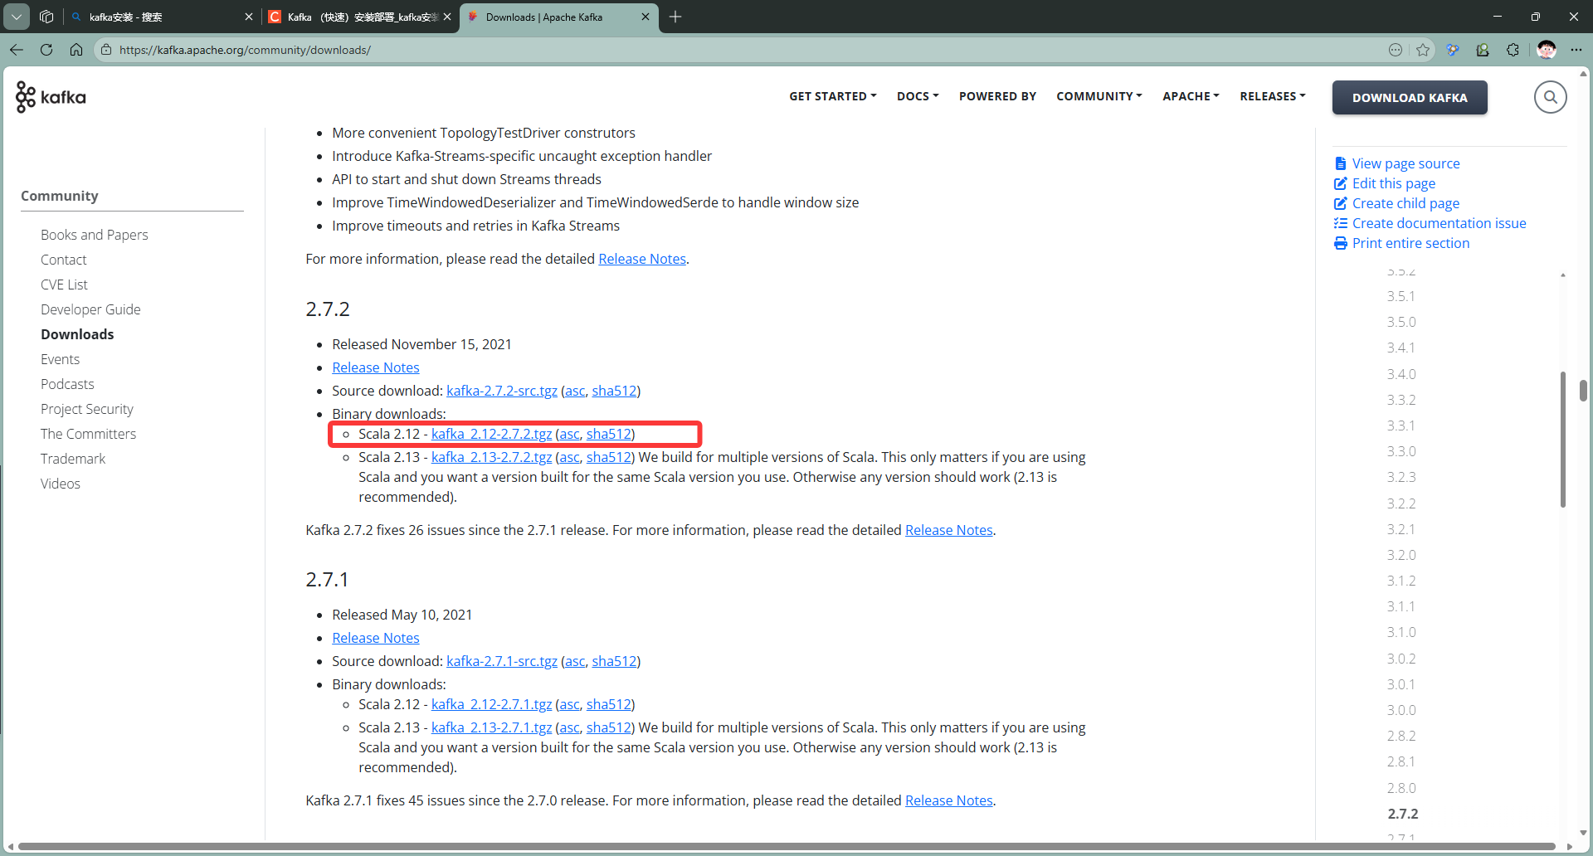Open 2.7.2 Release Notes bullet link
The width and height of the screenshot is (1593, 856).
pyautogui.click(x=376, y=367)
